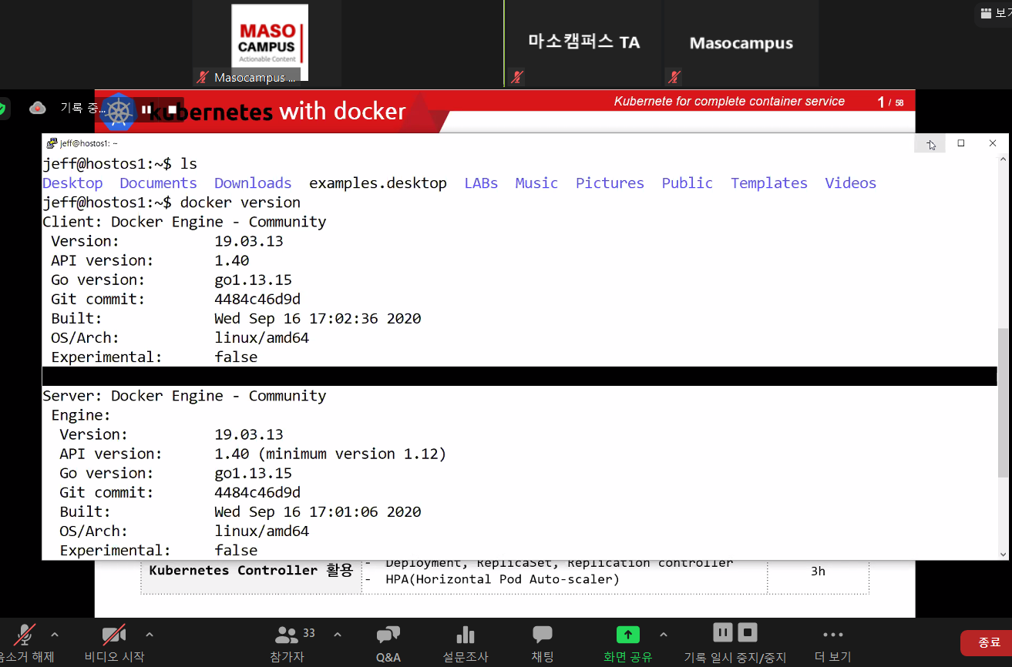Open the Q&A panel
Viewport: 1012px width, 667px height.
point(388,636)
